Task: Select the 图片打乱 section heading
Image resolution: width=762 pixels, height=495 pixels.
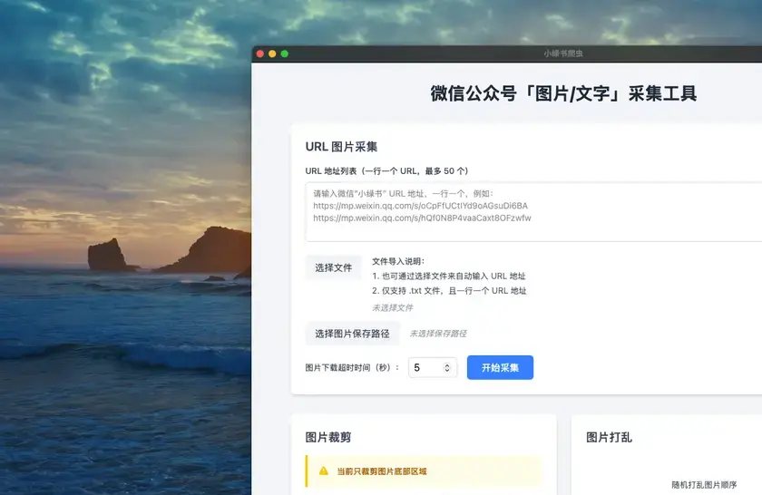Action: pyautogui.click(x=609, y=437)
